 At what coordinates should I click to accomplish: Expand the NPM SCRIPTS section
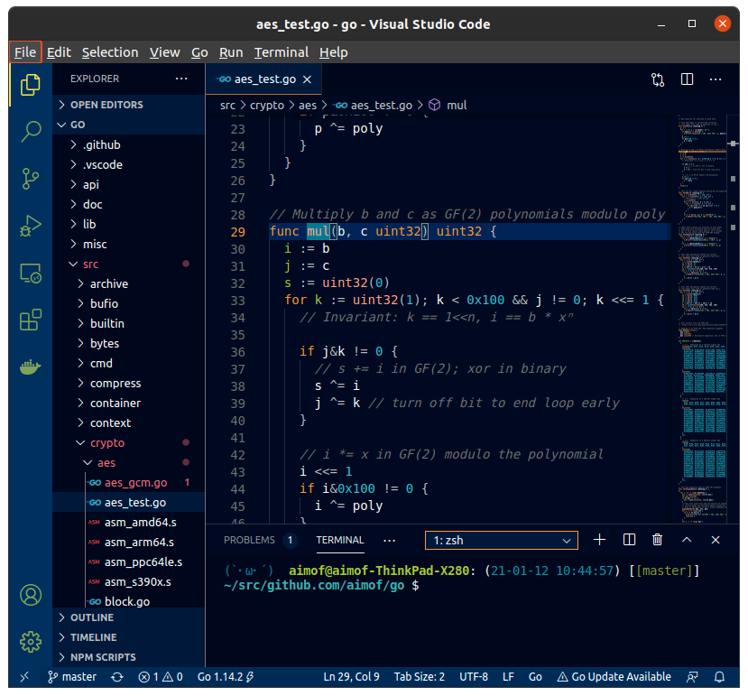[129, 657]
